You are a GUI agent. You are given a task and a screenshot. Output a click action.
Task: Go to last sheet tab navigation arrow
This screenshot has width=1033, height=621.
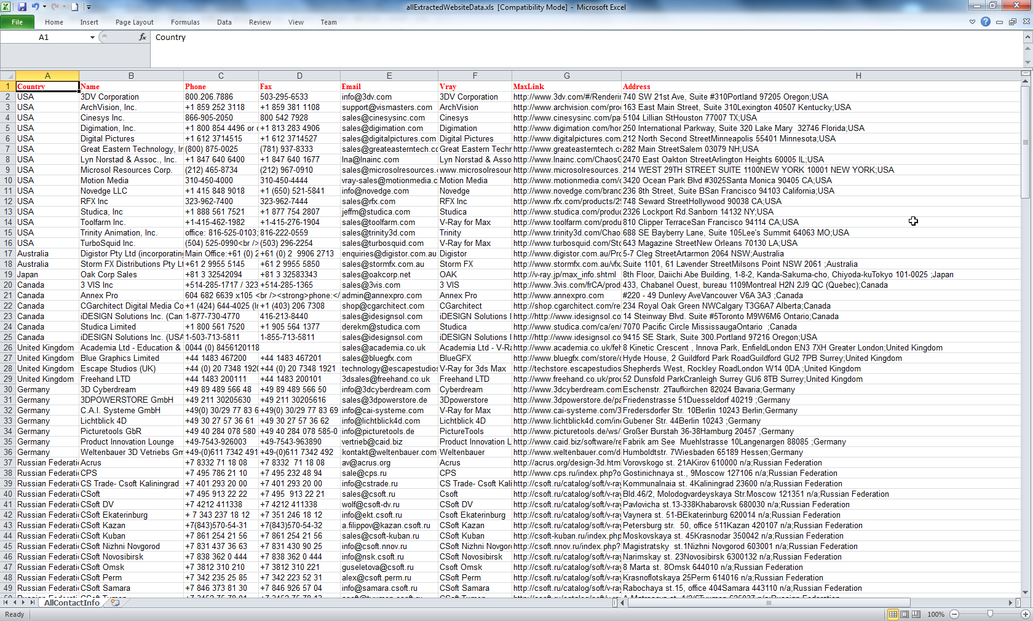(33, 603)
